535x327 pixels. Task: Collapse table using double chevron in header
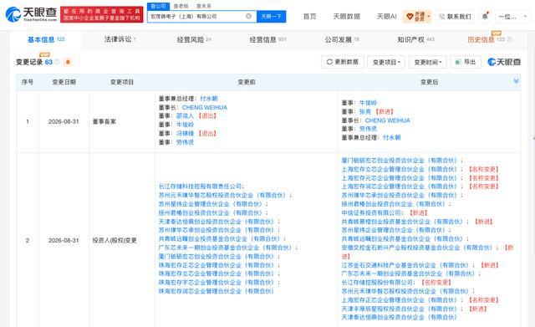coord(516,81)
